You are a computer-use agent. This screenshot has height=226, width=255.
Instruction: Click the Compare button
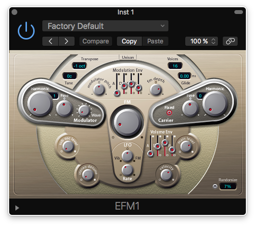96,41
